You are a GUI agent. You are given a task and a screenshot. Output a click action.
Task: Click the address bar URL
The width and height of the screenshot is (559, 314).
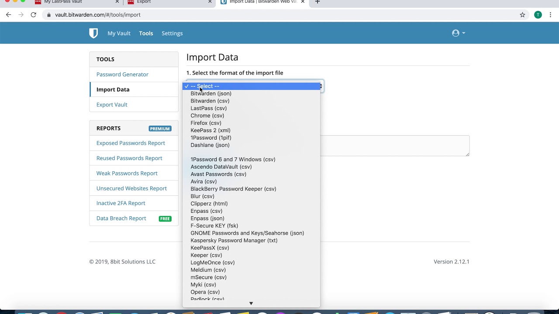click(x=98, y=15)
